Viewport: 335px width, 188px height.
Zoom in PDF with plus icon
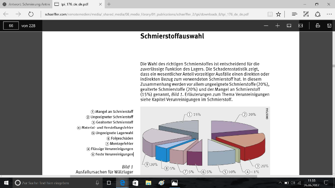(278, 25)
